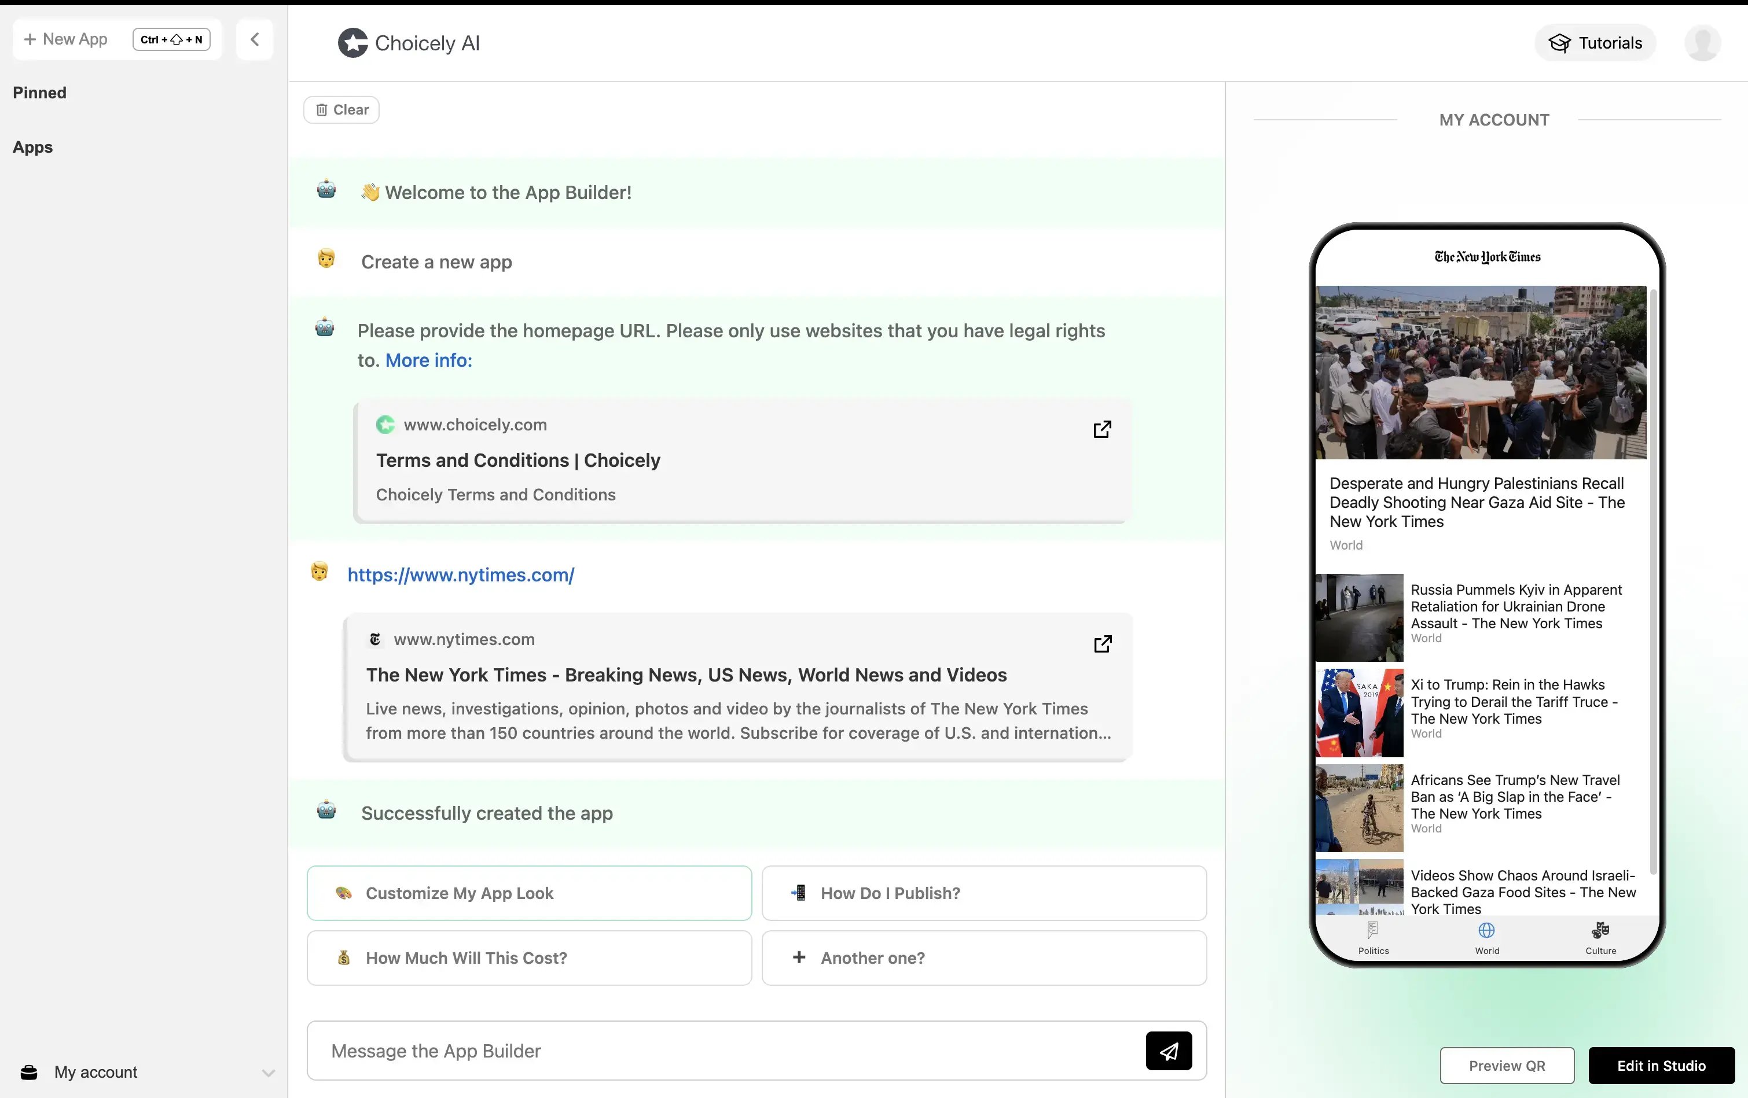Viewport: 1748px width, 1098px height.
Task: Click the MY ACCOUNT header text
Action: point(1494,120)
